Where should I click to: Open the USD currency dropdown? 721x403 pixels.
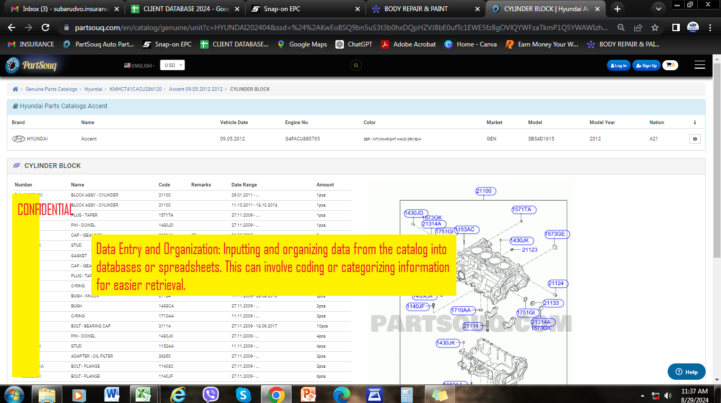click(x=173, y=65)
